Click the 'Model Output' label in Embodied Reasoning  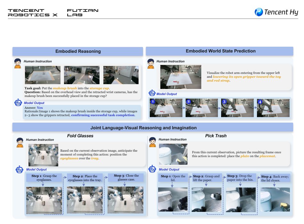[x=34, y=103]
